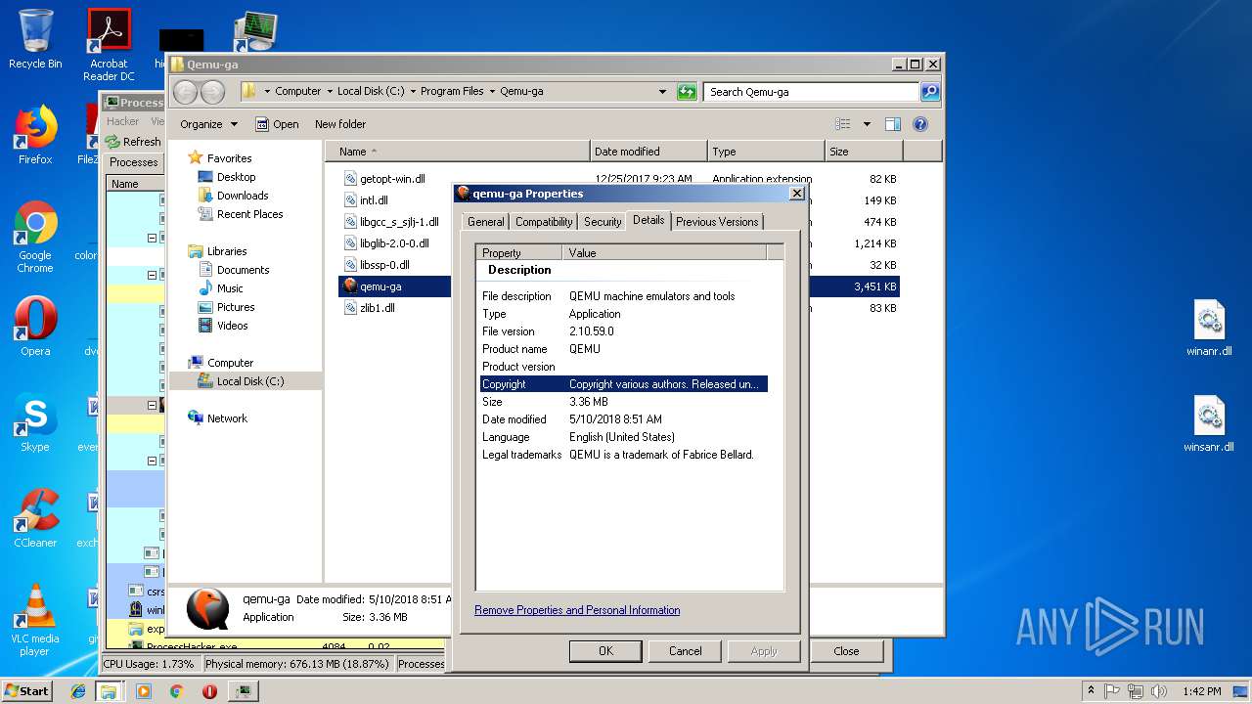Expand the Local Disk (C:) breadcrumb arrow
Screen dimensions: 1252x704
[x=413, y=92]
